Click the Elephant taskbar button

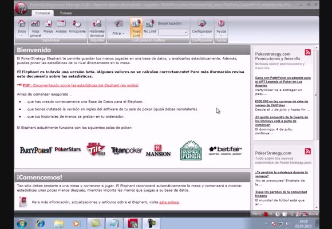click(133, 223)
